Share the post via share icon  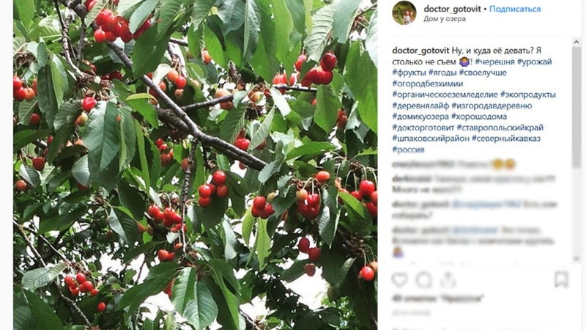coord(448,280)
